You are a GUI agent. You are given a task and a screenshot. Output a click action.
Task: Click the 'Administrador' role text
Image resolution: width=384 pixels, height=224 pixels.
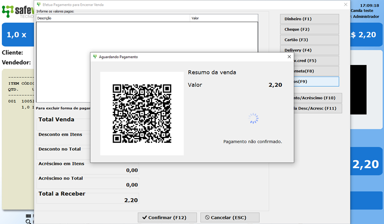click(x=366, y=17)
